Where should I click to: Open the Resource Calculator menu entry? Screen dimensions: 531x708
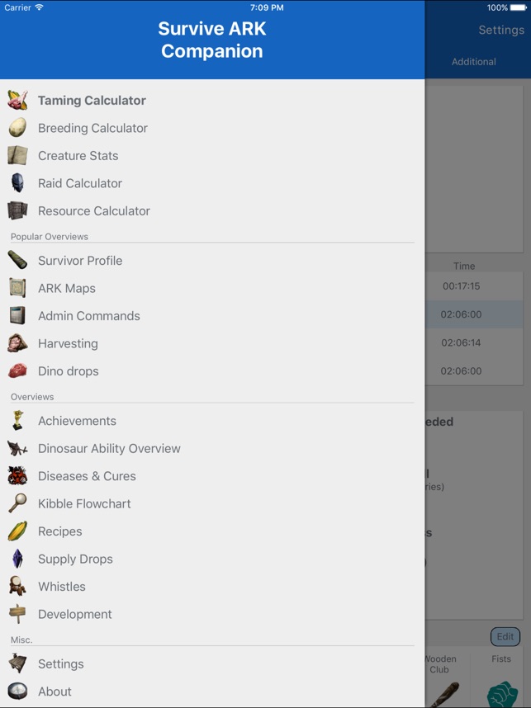point(93,211)
